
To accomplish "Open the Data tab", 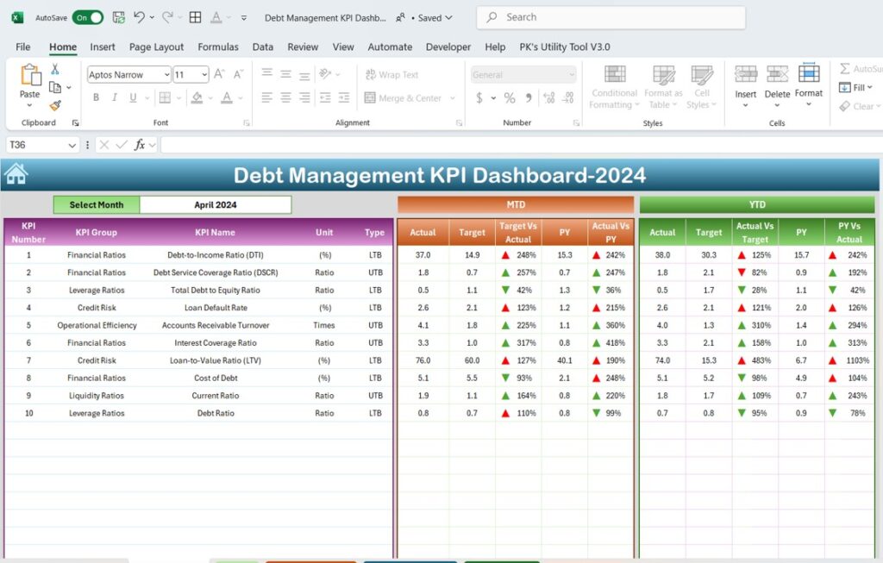I will 262,47.
